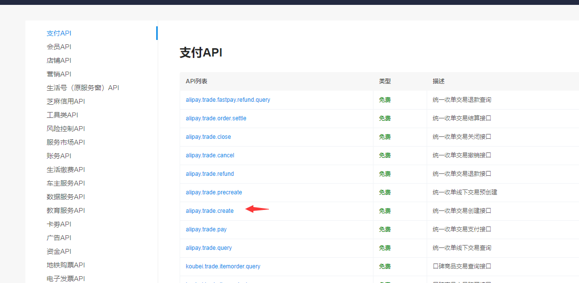This screenshot has width=579, height=283.
Task: Click description 统一收单交易支付接口
Action: tap(462, 229)
